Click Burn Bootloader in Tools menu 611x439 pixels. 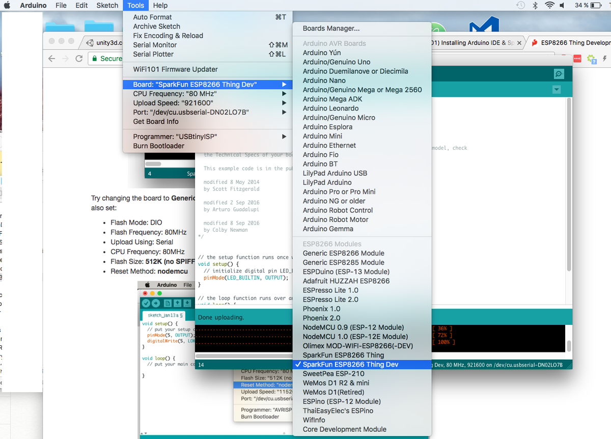tap(208, 146)
